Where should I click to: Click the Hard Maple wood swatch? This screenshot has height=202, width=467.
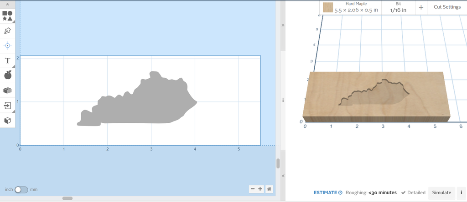pyautogui.click(x=327, y=7)
